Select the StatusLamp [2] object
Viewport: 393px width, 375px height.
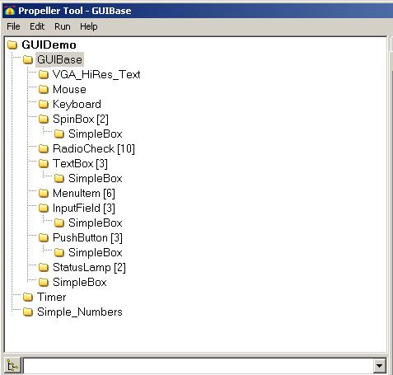tap(89, 267)
